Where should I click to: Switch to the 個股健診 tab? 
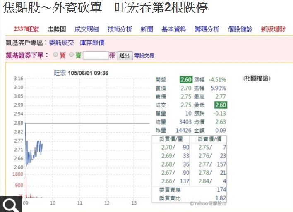(240, 29)
